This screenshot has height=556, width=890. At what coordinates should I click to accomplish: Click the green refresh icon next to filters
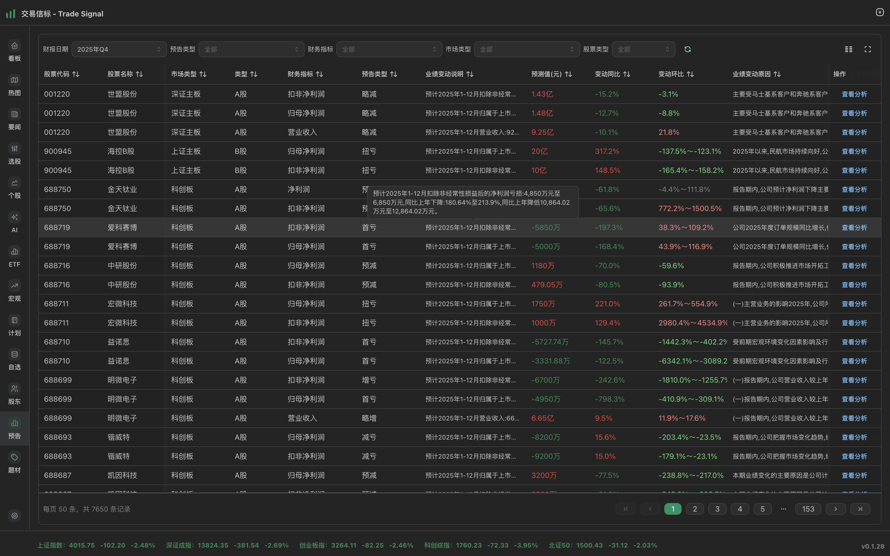(687, 49)
